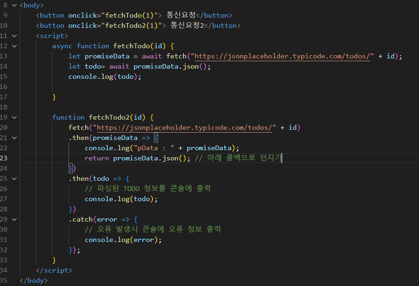Click the closing '</script>' tag
The height and width of the screenshot is (286, 419).
tap(54, 271)
